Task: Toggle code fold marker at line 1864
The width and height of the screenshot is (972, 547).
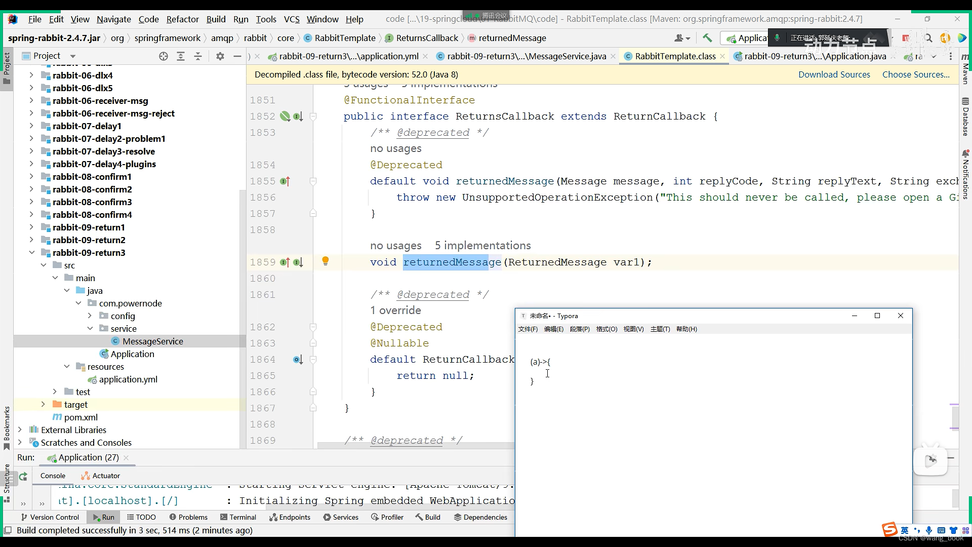Action: tap(313, 360)
